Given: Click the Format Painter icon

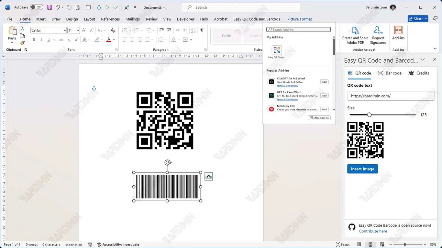Looking at the screenshot, I should point(22,43).
